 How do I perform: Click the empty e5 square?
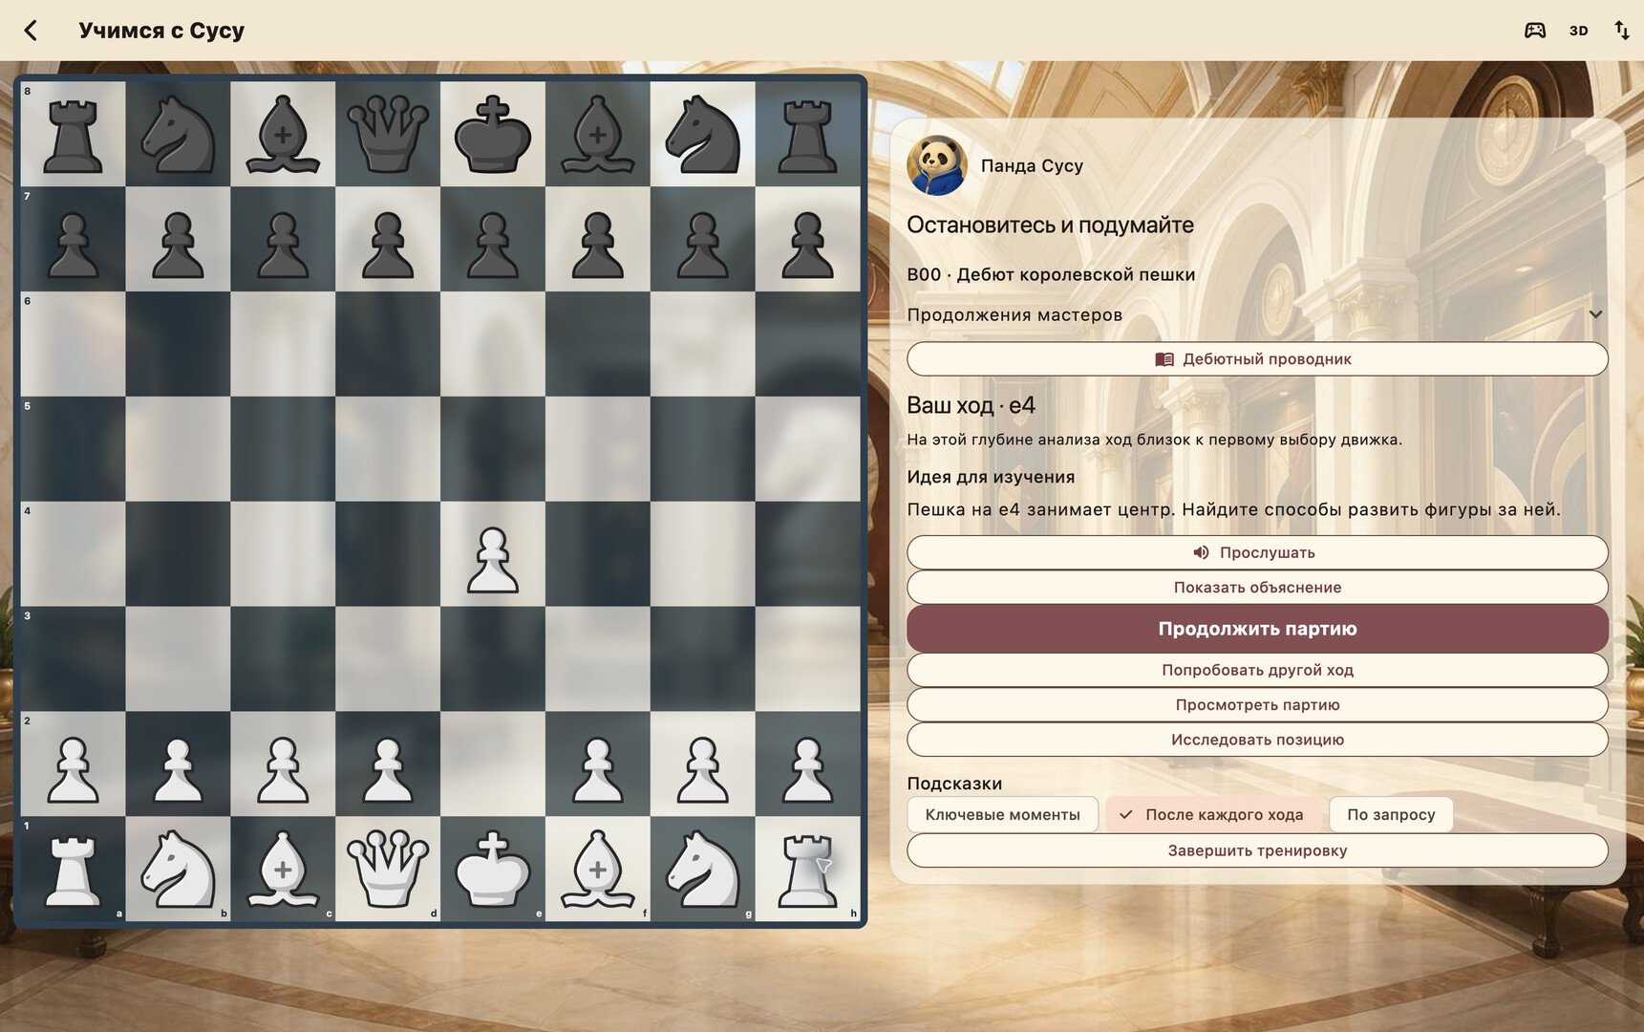(493, 449)
